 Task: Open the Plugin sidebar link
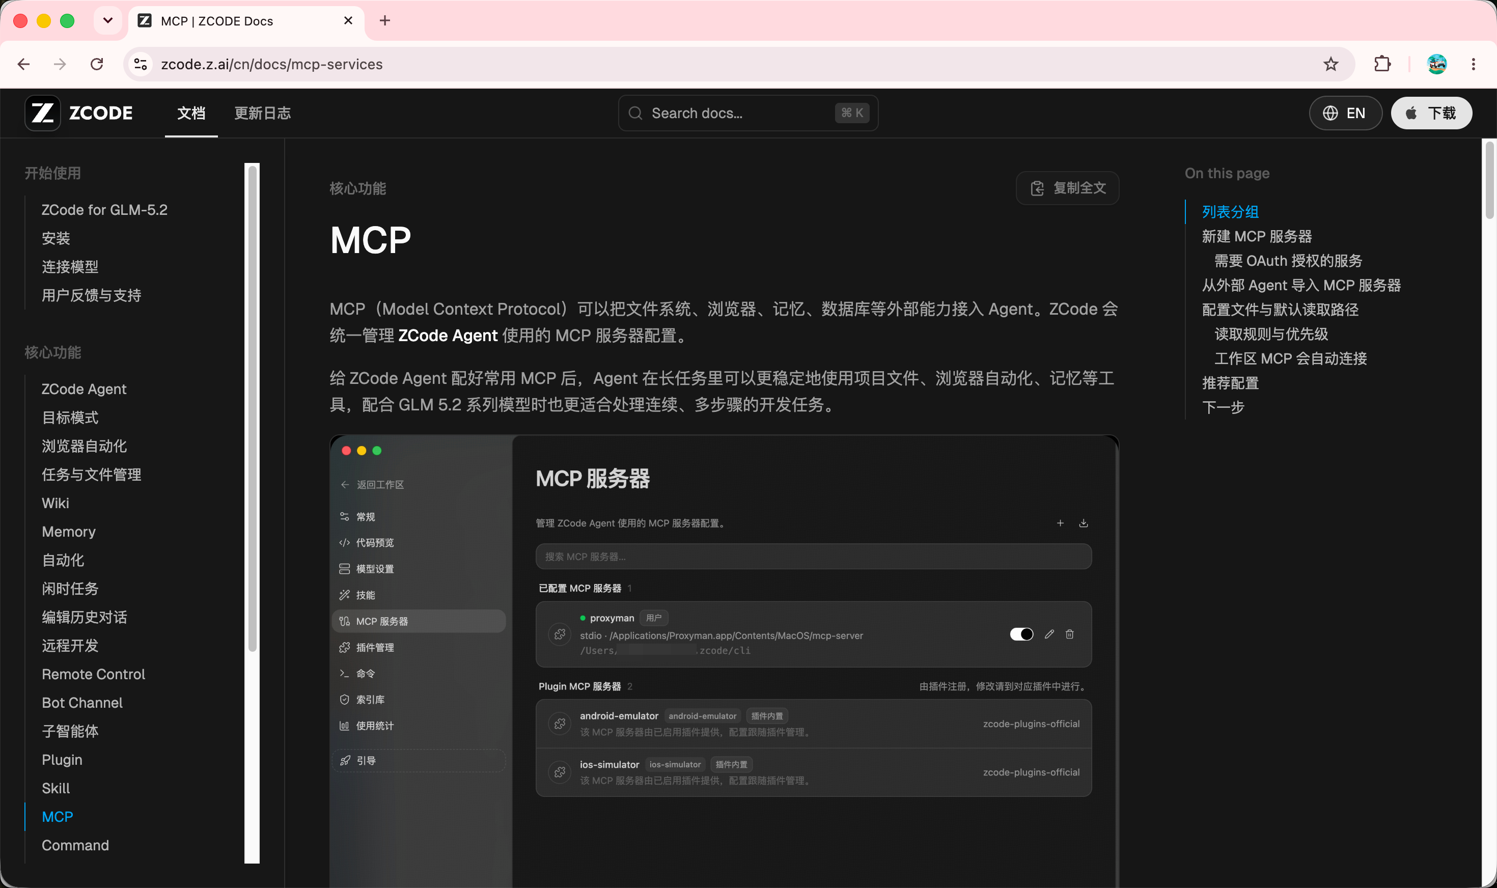62,760
